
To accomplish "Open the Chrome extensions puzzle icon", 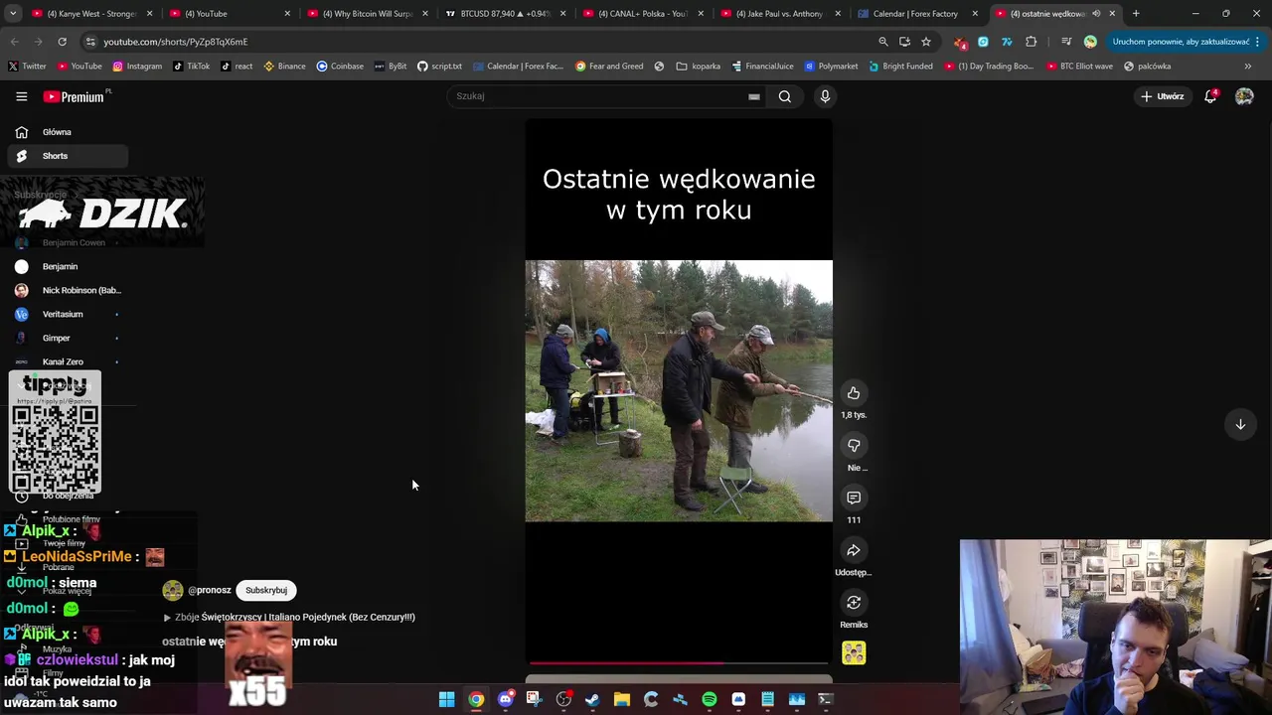I will (1031, 42).
